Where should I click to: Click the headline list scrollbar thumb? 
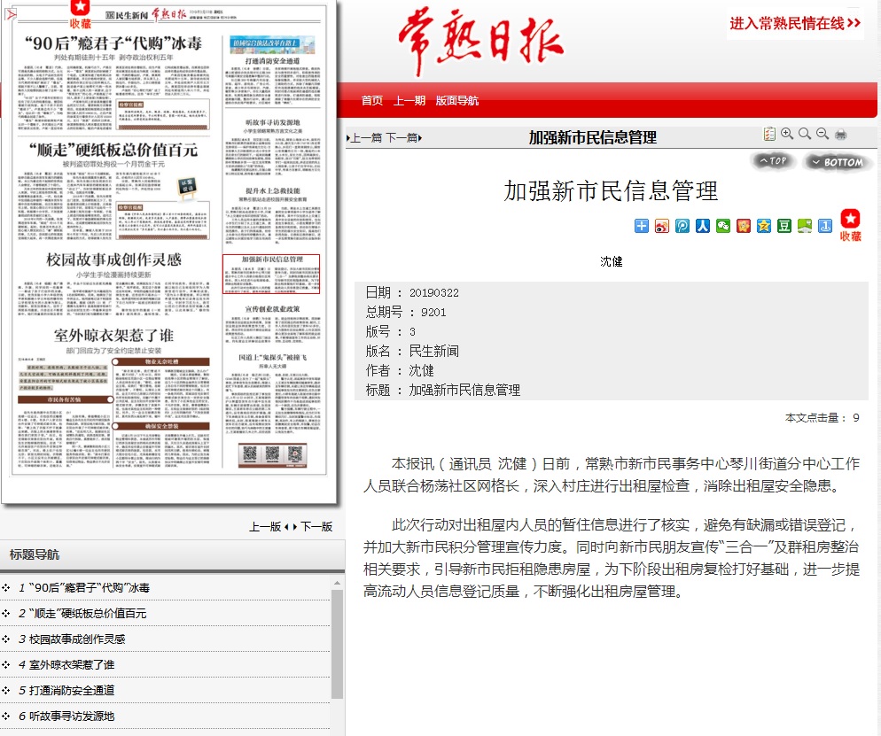pyautogui.click(x=337, y=644)
